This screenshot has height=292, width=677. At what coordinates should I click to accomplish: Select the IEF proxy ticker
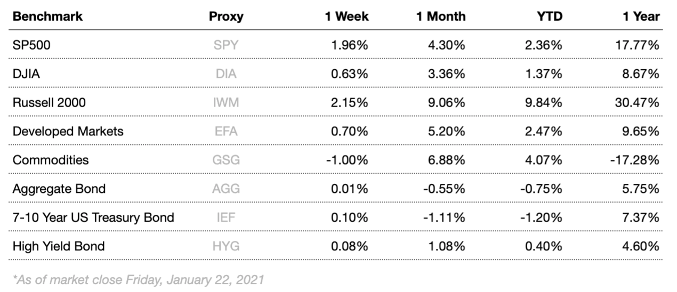226,217
